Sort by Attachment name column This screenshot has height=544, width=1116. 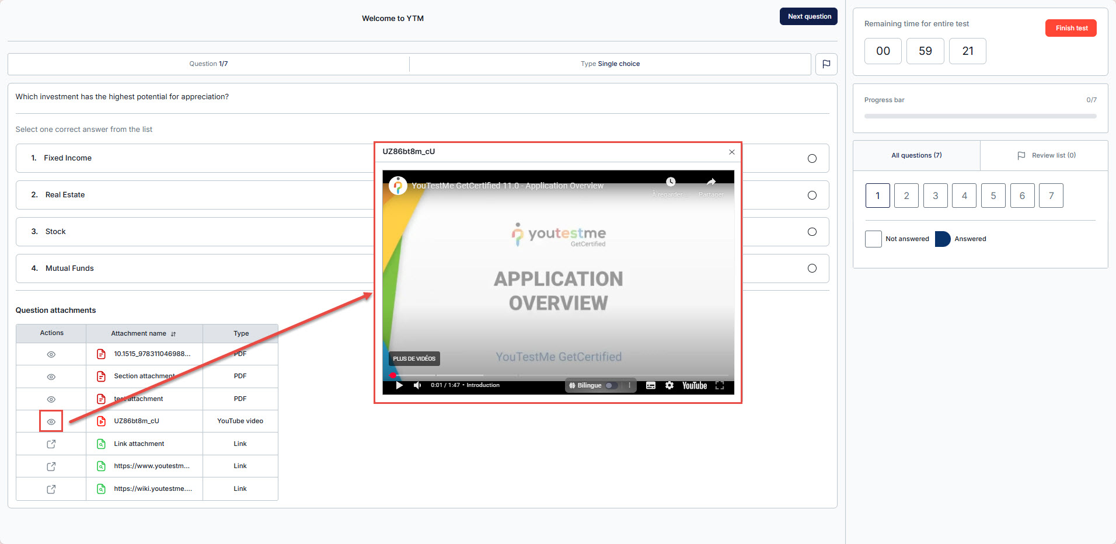point(173,334)
